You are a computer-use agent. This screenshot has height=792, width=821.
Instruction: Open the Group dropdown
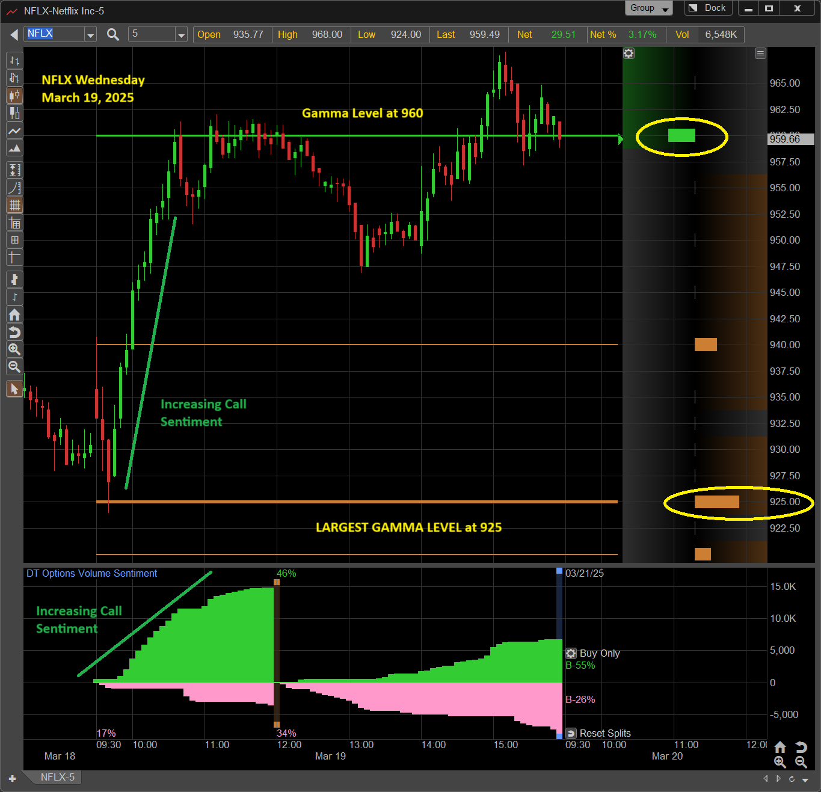(649, 8)
